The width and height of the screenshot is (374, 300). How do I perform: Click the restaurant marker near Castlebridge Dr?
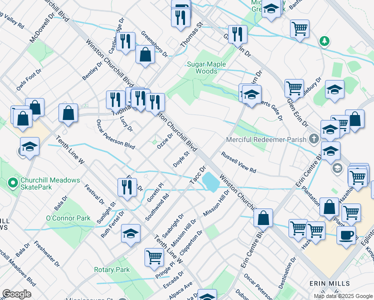[x=125, y=41]
